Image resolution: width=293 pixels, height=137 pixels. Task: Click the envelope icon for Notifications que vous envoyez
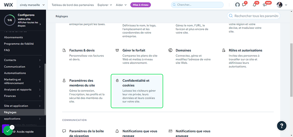coord(170,131)
